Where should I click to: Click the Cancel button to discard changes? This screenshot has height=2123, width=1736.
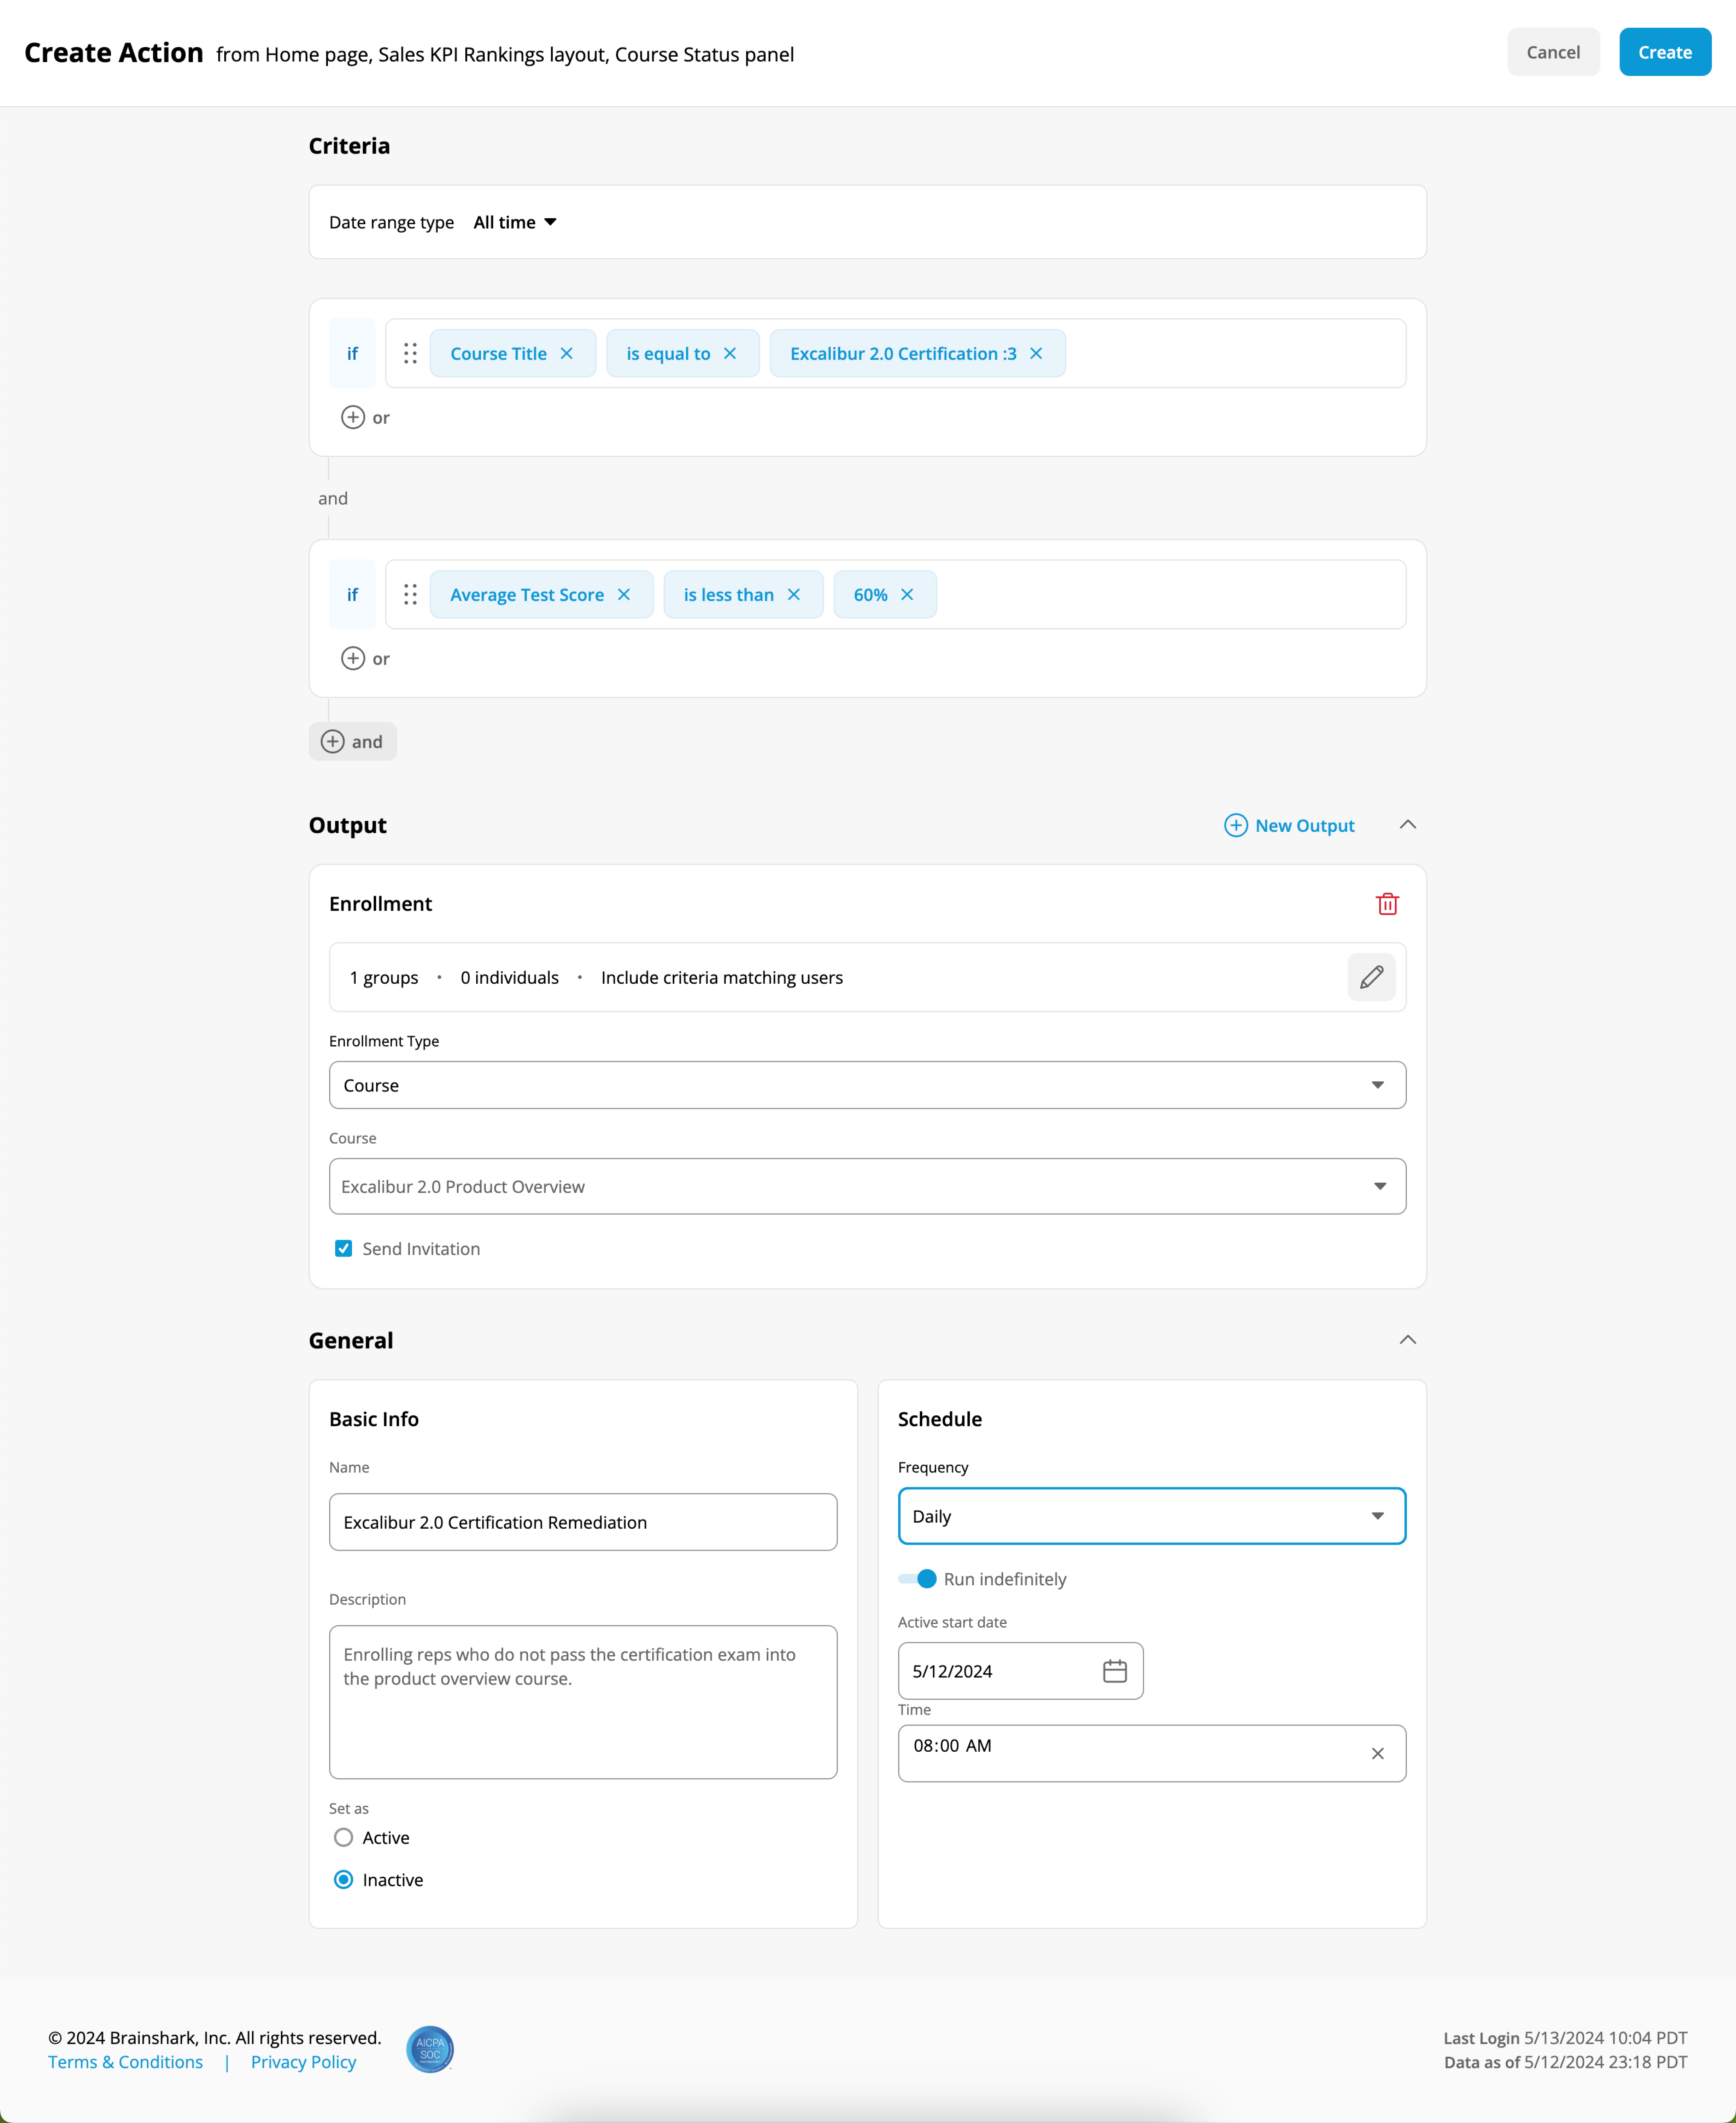(1554, 51)
